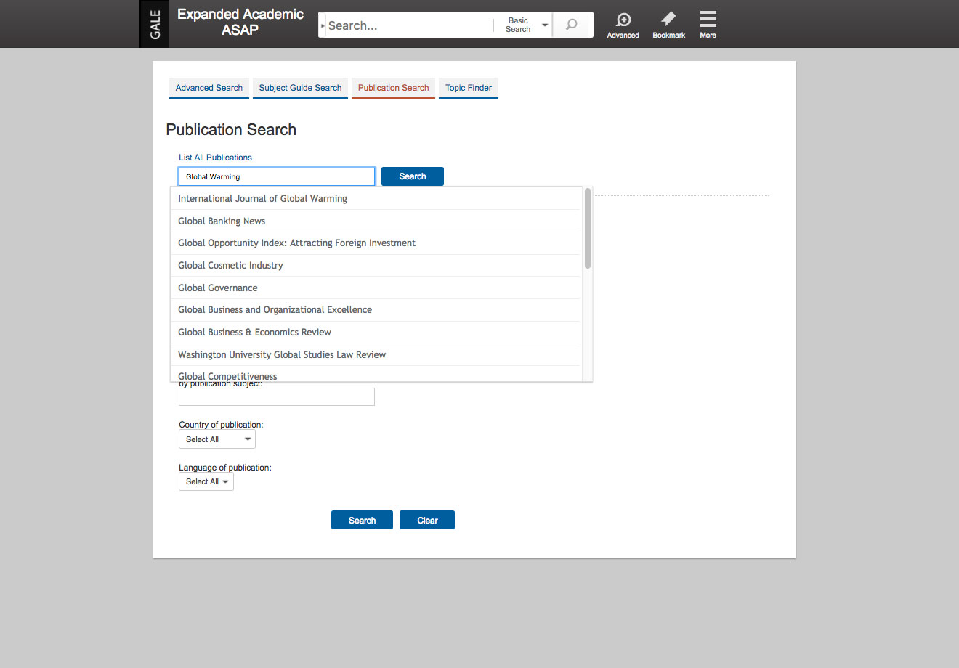Screen dimensions: 959x668
Task: Open the Basic Search dropdown arrow
Action: (x=545, y=25)
